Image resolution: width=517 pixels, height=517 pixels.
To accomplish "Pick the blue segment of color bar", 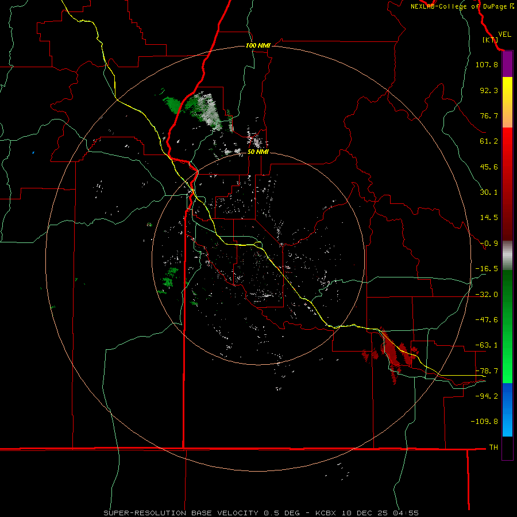I will (x=507, y=410).
